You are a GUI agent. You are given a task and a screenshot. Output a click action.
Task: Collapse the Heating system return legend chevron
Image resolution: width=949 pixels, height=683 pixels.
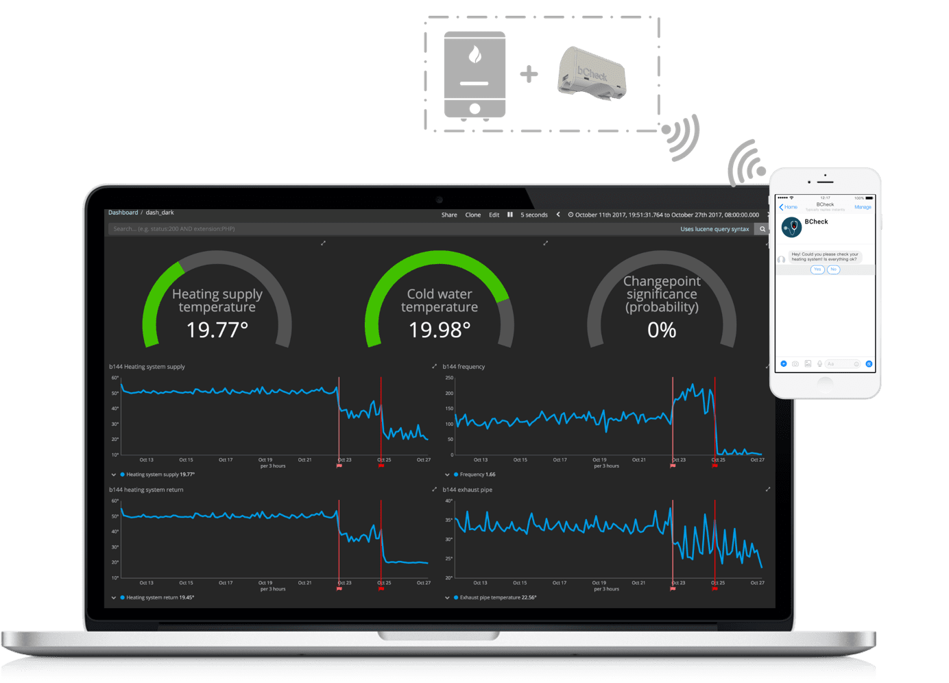coord(114,597)
